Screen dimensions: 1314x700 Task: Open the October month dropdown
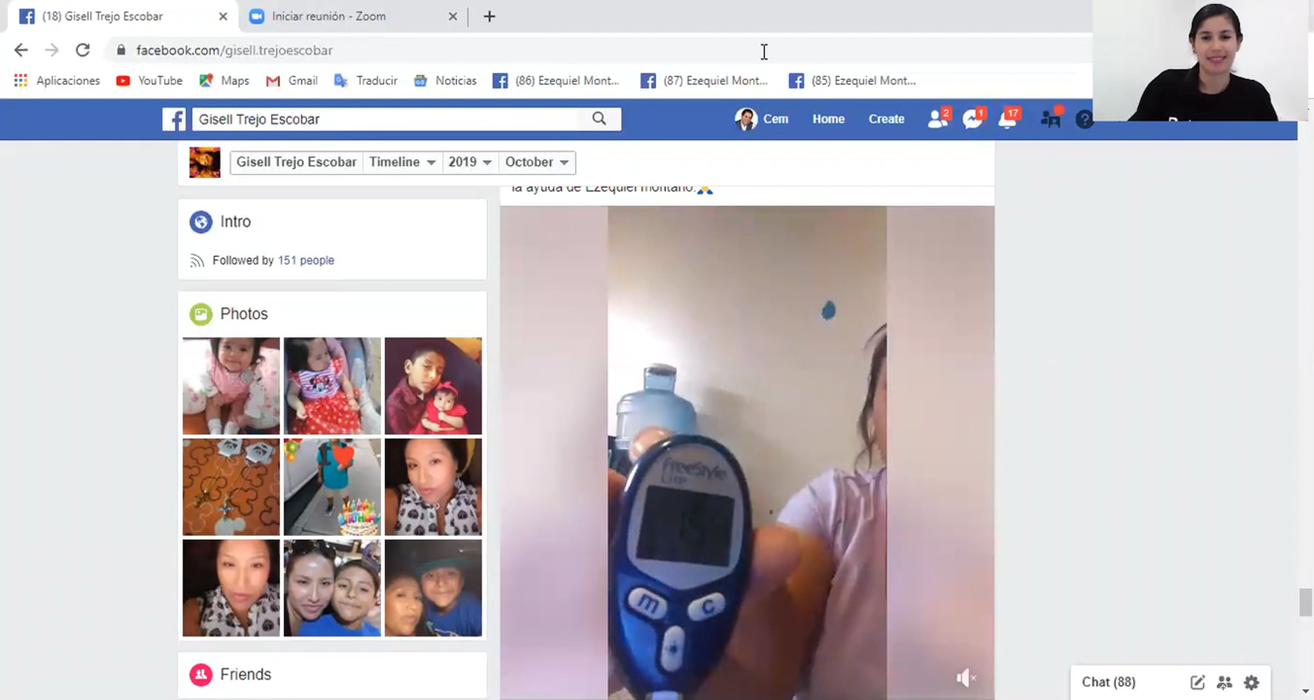(537, 162)
